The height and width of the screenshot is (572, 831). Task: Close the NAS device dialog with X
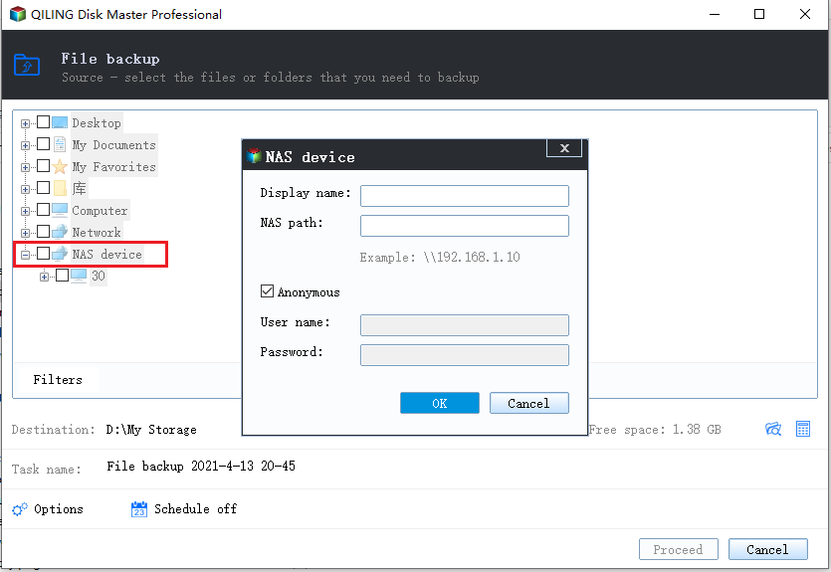click(x=564, y=148)
